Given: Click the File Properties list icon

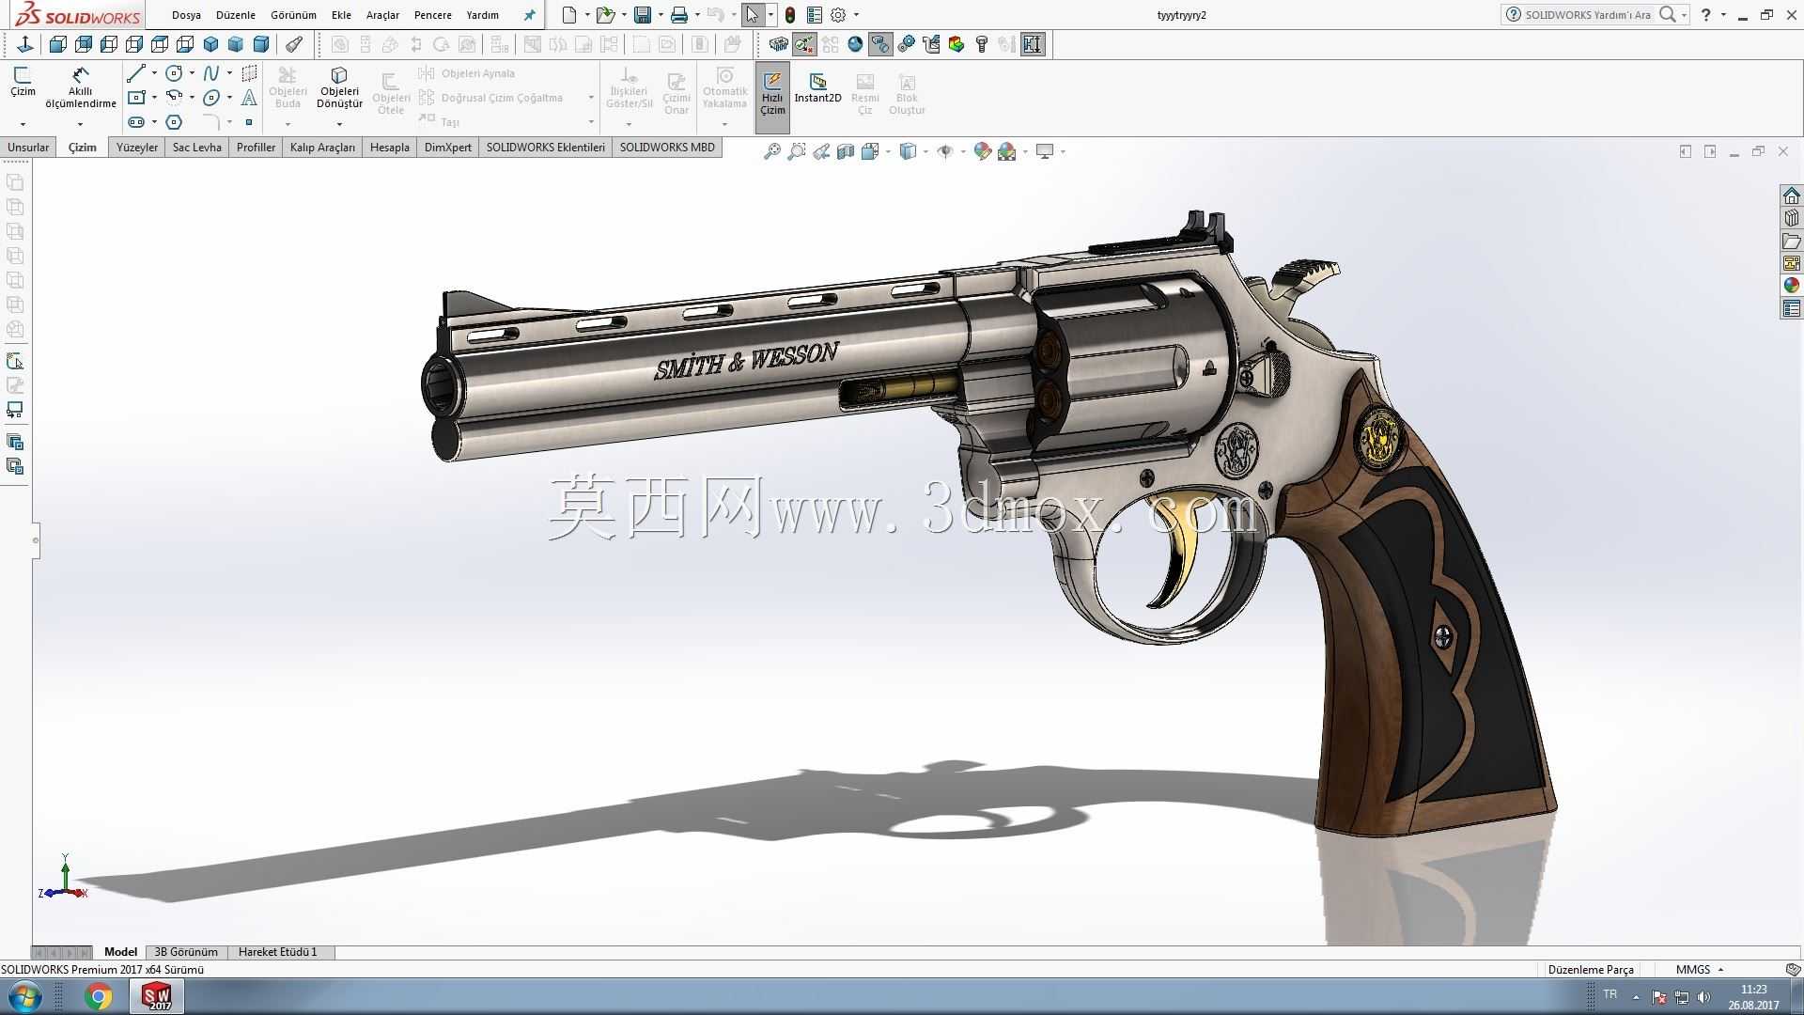Looking at the screenshot, I should tap(815, 15).
